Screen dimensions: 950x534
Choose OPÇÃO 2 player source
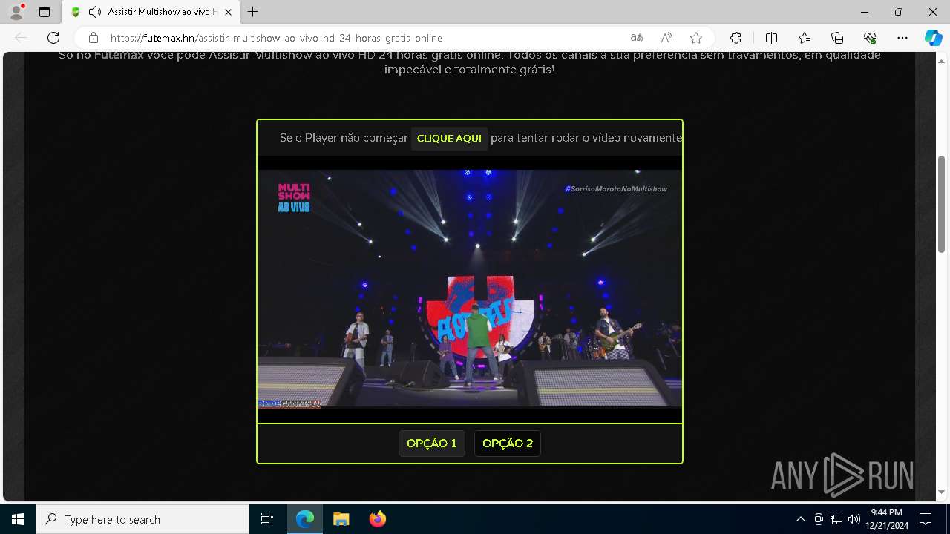pos(508,444)
